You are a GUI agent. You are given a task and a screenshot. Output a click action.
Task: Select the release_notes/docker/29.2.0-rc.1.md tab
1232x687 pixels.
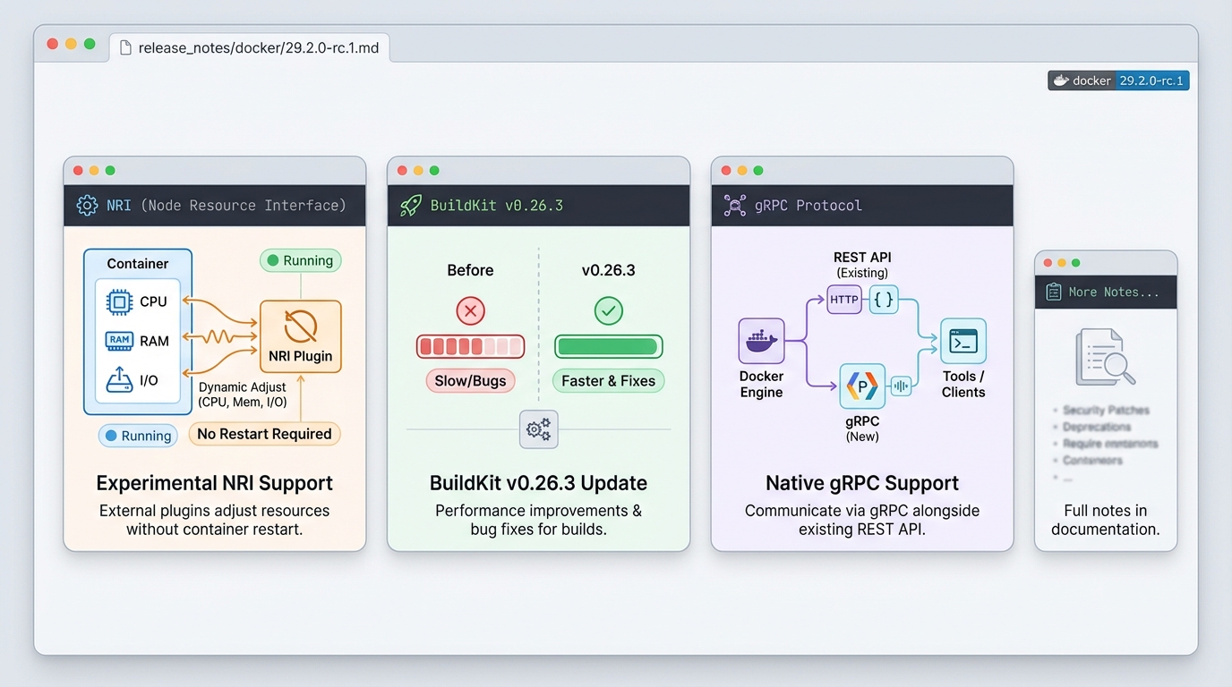[x=249, y=47]
